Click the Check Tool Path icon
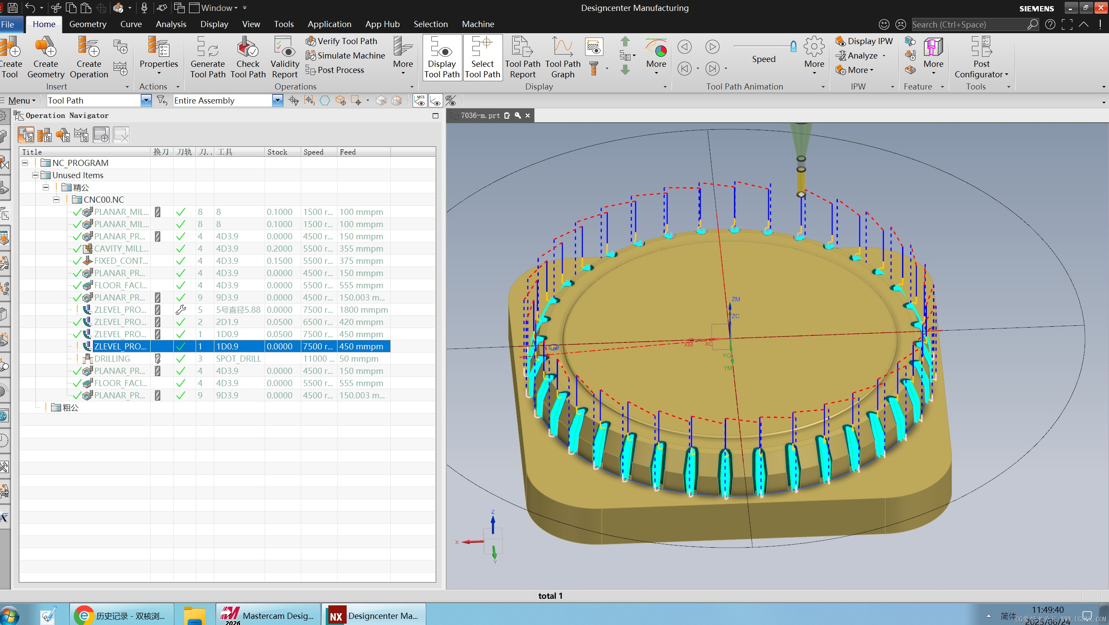 click(x=248, y=57)
